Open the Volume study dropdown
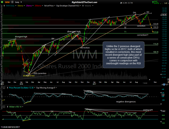This screenshot has height=129, width=169. (x=93, y=6)
